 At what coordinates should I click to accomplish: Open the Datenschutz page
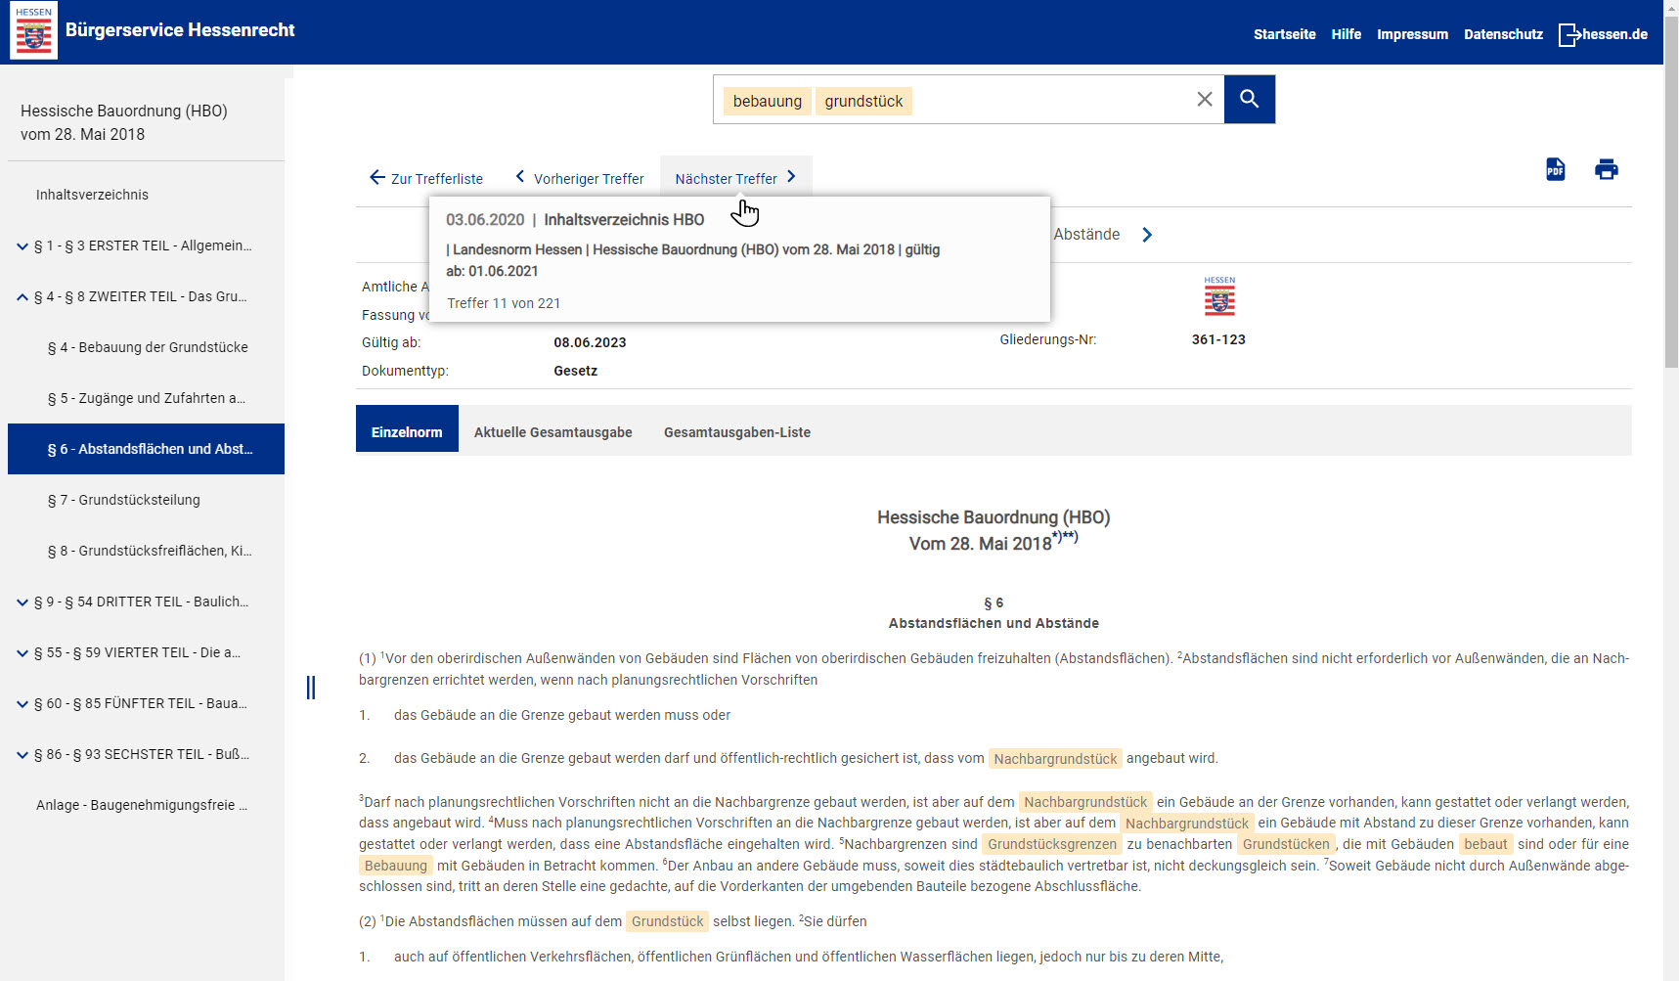[x=1503, y=34]
